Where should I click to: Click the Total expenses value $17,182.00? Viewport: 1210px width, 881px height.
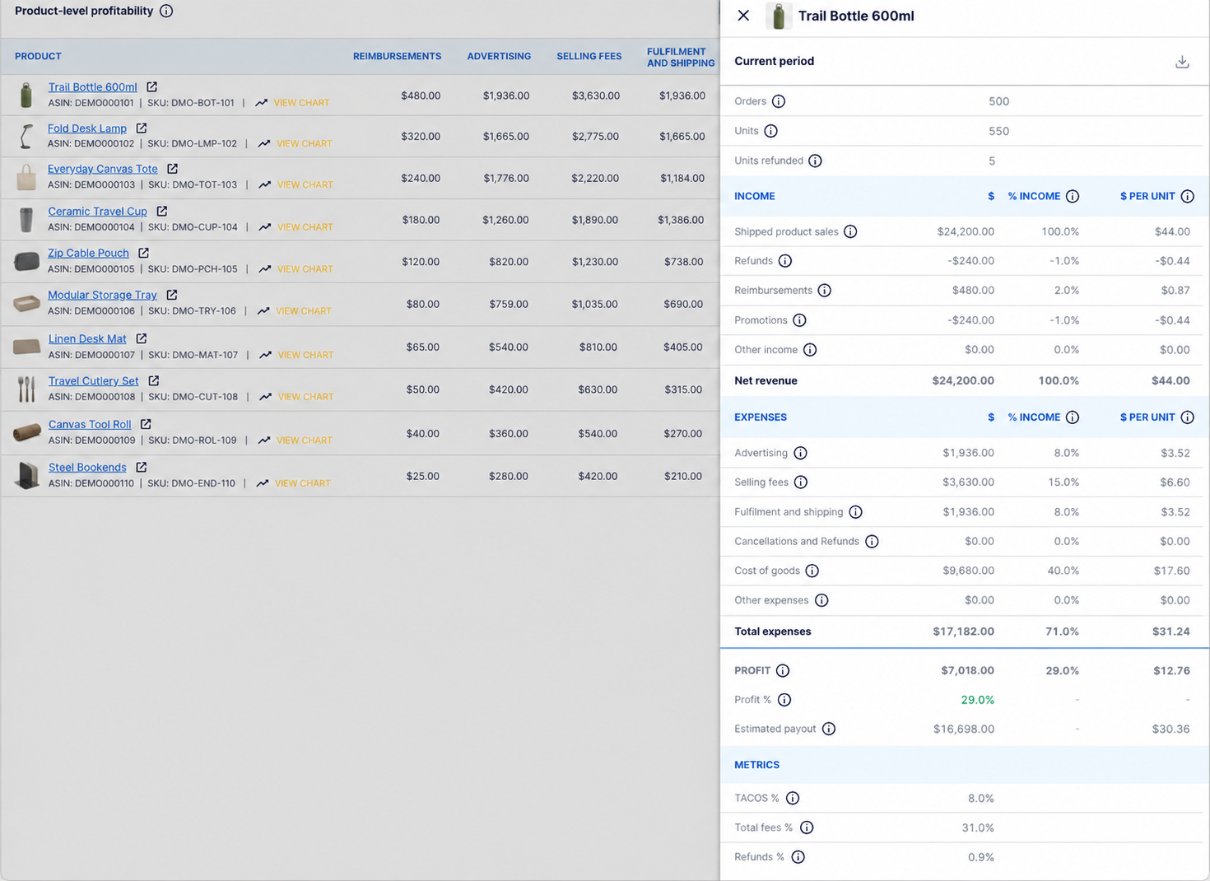coord(963,632)
